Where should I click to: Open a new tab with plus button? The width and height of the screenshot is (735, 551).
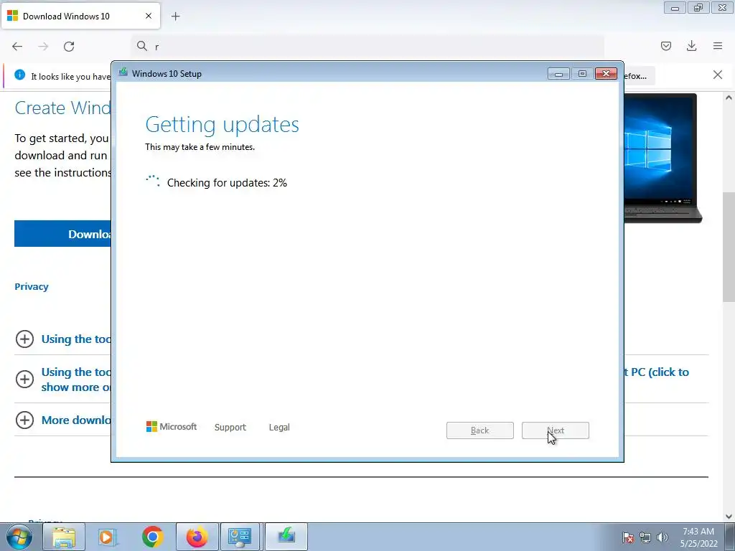[176, 17]
